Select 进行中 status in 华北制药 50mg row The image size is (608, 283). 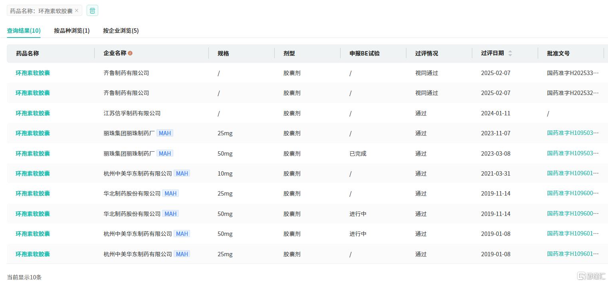coord(358,214)
